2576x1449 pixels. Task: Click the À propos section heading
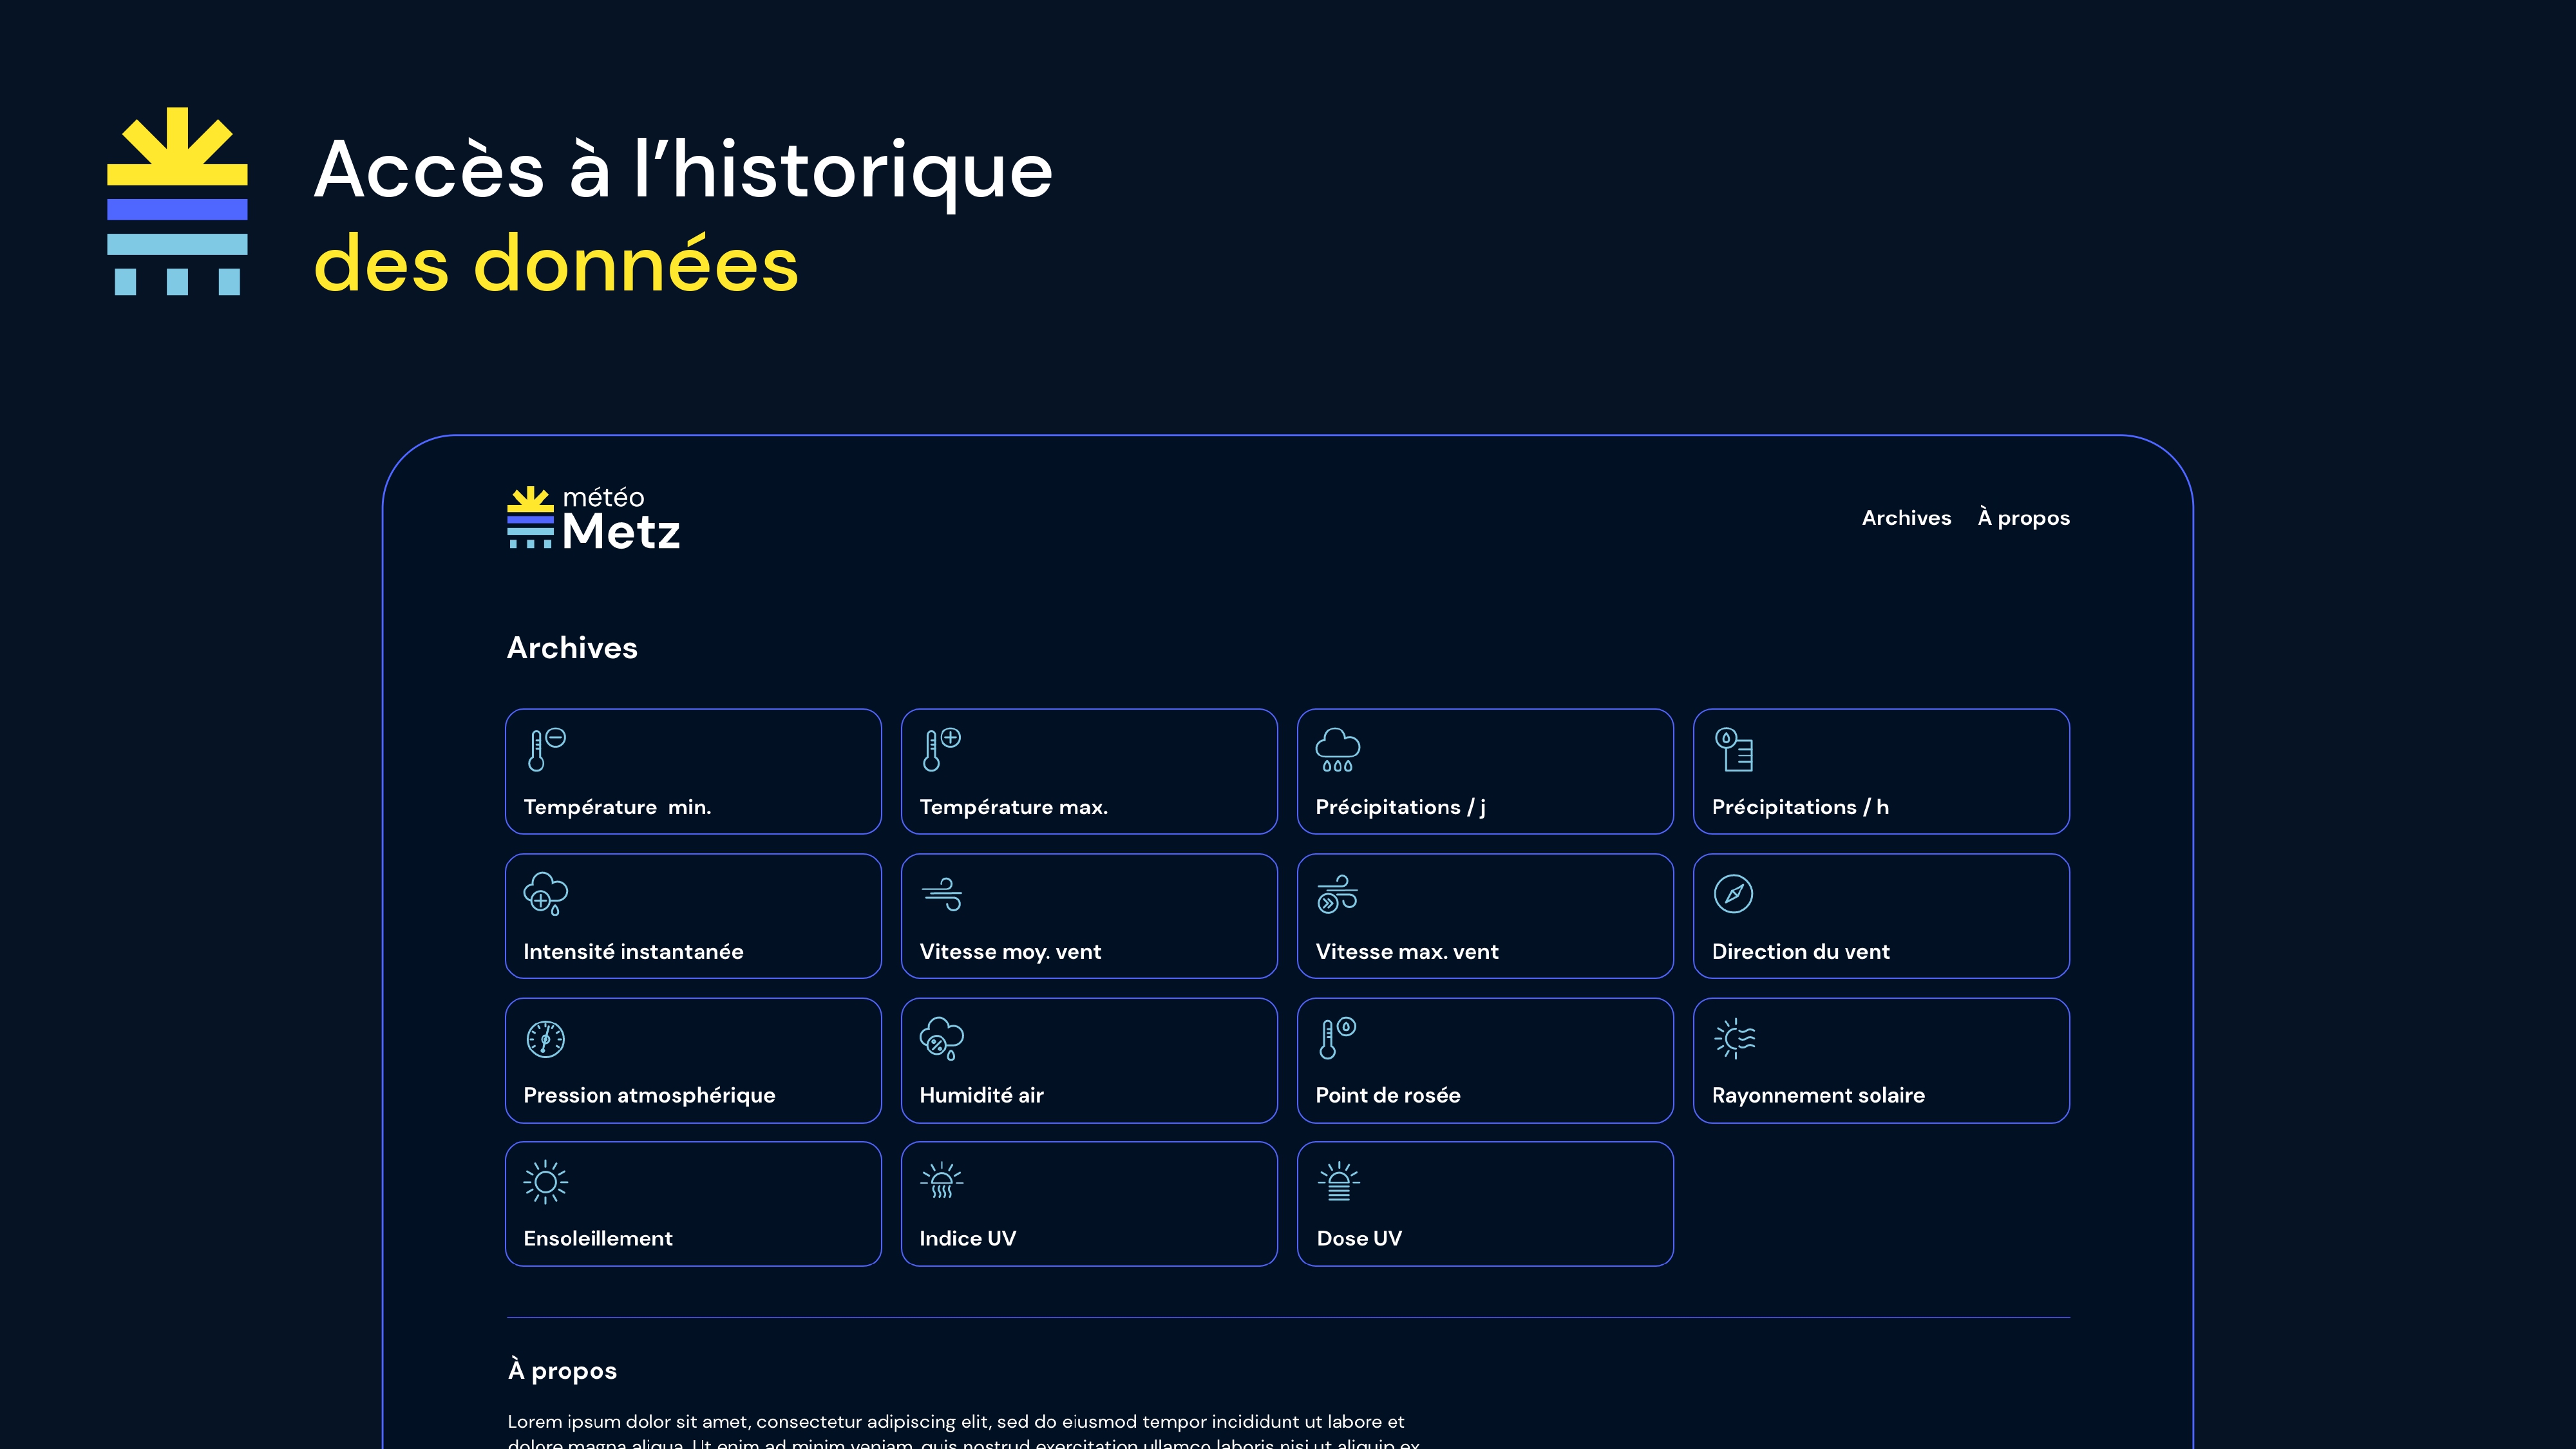click(562, 1370)
